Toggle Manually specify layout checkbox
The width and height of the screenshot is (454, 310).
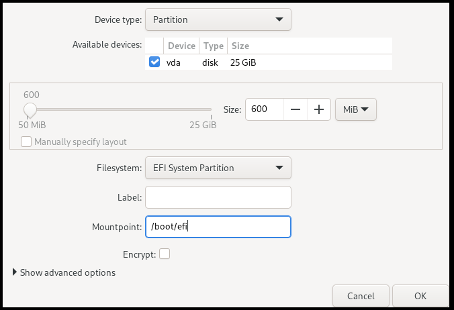26,142
